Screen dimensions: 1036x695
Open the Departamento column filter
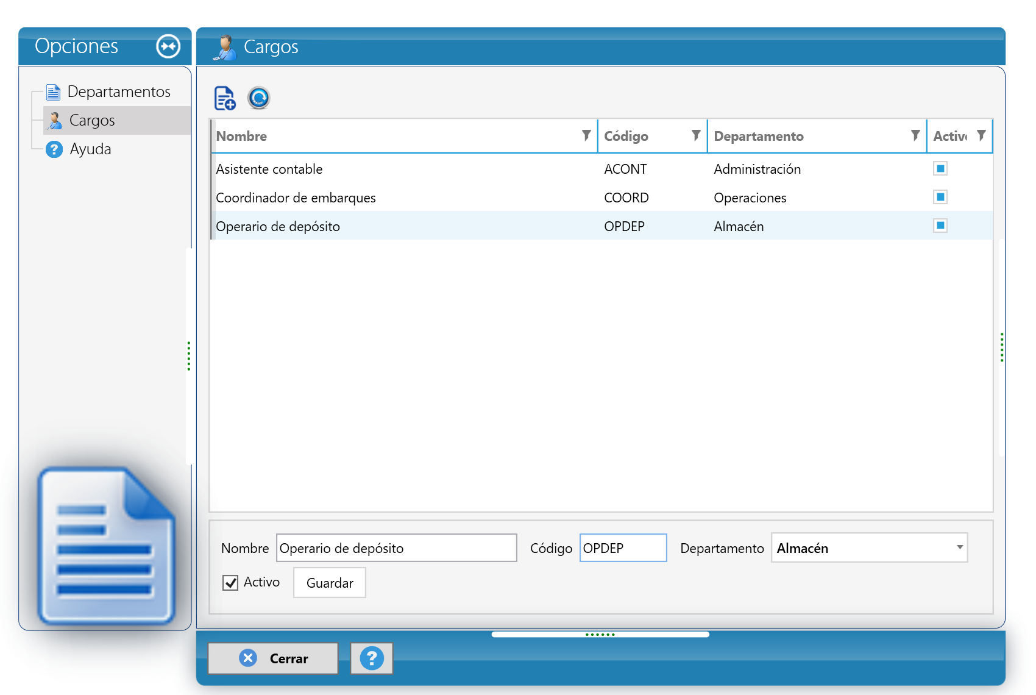pyautogui.click(x=915, y=135)
